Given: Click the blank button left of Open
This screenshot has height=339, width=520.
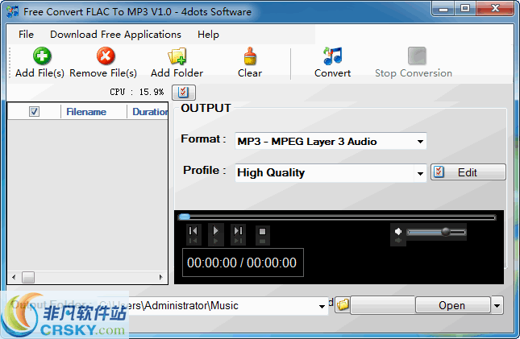Looking at the screenshot, I should click(383, 305).
